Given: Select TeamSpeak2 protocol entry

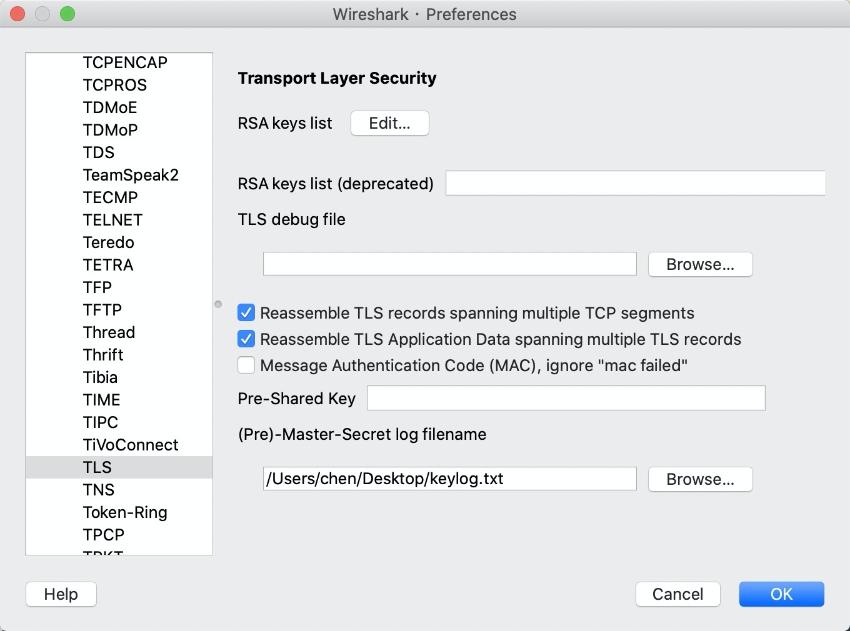Looking at the screenshot, I should [119, 175].
